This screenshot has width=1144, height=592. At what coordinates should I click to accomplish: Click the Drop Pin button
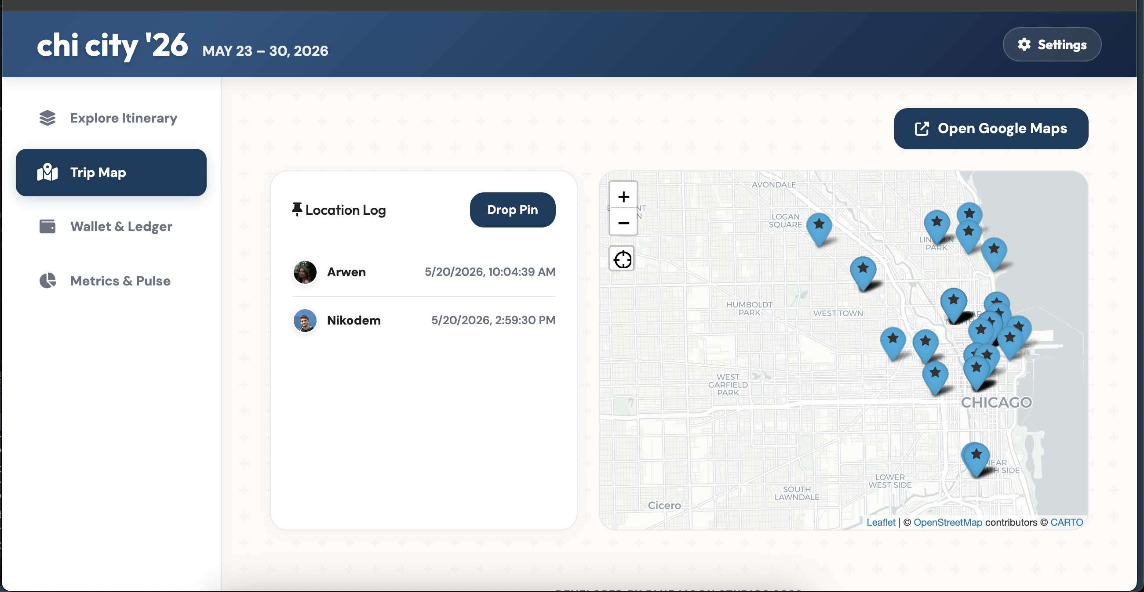[x=513, y=210]
